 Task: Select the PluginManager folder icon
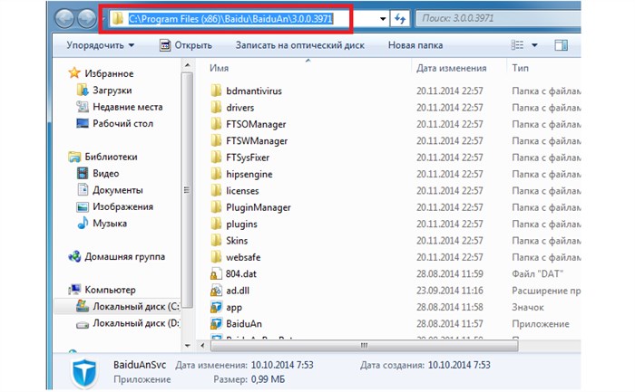click(x=216, y=207)
